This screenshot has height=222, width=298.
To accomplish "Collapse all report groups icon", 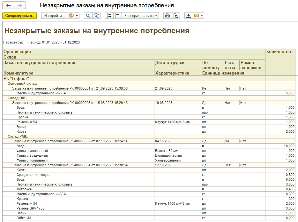I will click(109, 16).
